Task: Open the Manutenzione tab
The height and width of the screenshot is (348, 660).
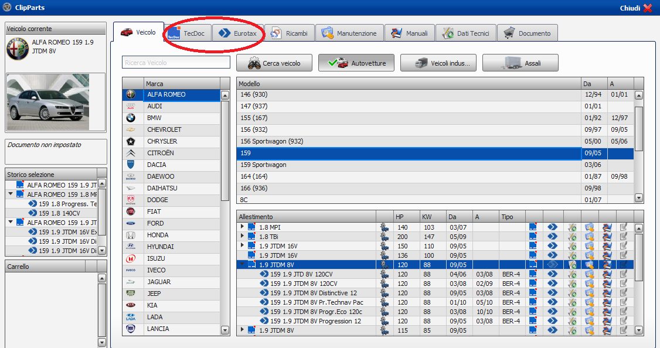Action: pos(349,33)
